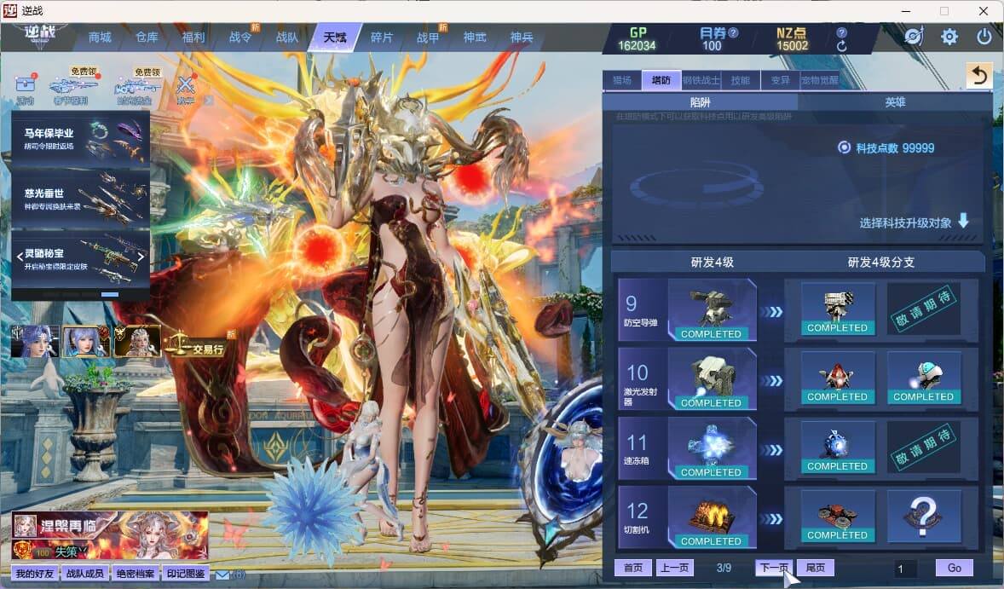The image size is (1004, 589).
Task: Open the 战队 team menu
Action: (287, 38)
